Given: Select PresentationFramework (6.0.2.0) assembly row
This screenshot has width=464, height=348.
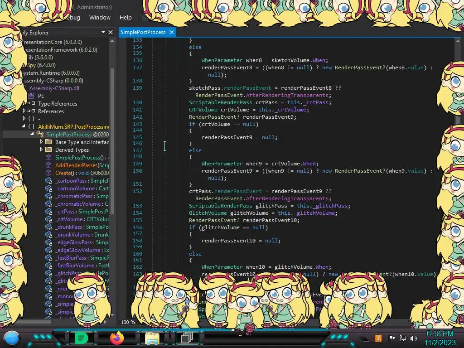Looking at the screenshot, I should click(x=60, y=50).
